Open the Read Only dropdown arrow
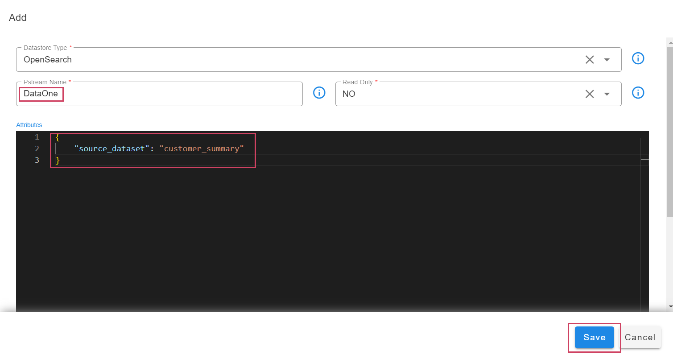The width and height of the screenshot is (673, 359). [607, 94]
